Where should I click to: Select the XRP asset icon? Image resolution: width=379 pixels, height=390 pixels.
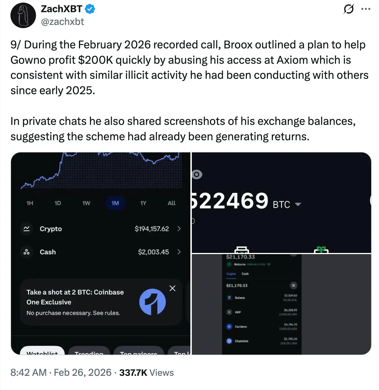pos(229,312)
